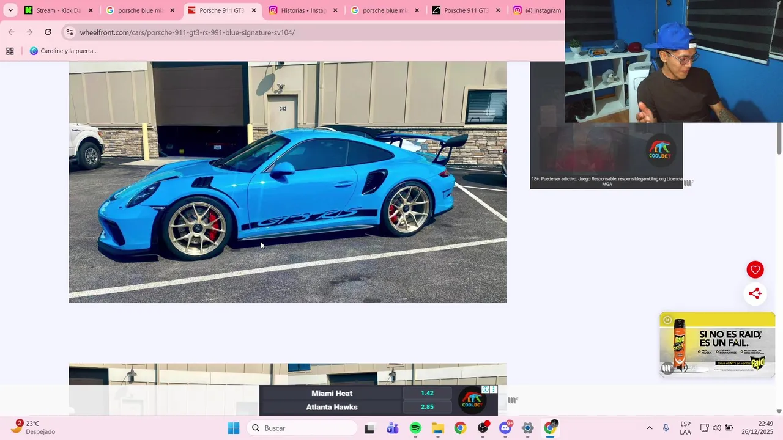The image size is (783, 440).
Task: Click Coolbet logo in bottom banner
Action: point(472,401)
